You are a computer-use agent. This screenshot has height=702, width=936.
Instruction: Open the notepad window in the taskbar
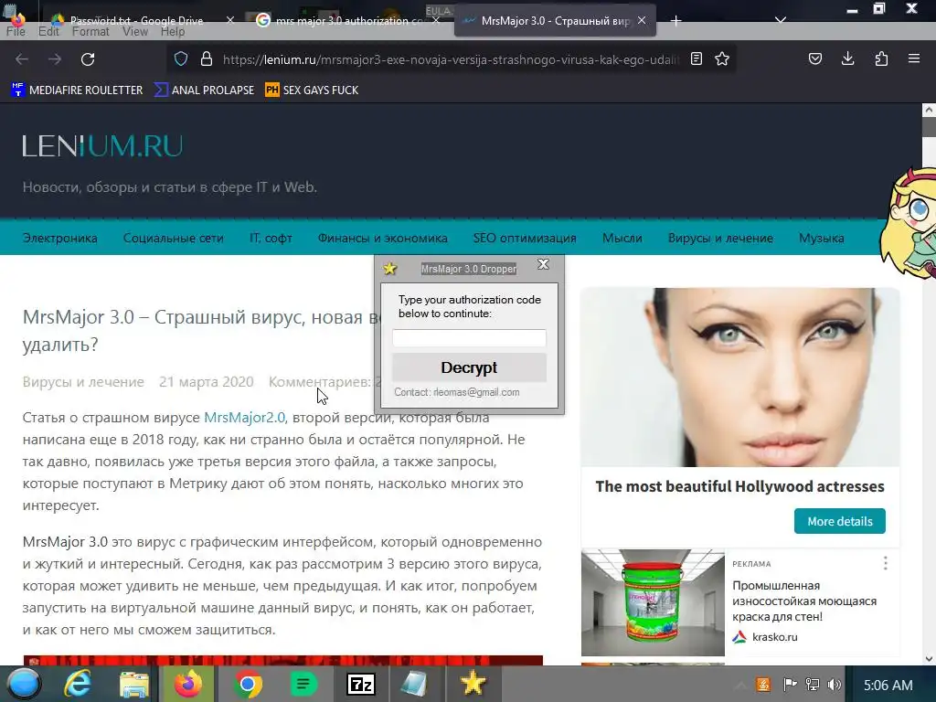pyautogui.click(x=414, y=684)
